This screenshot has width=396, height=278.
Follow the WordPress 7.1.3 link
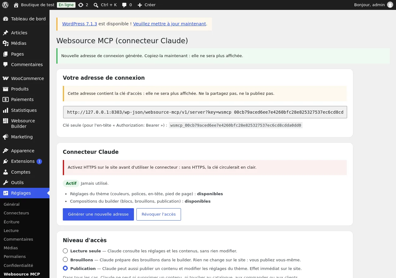click(80, 24)
